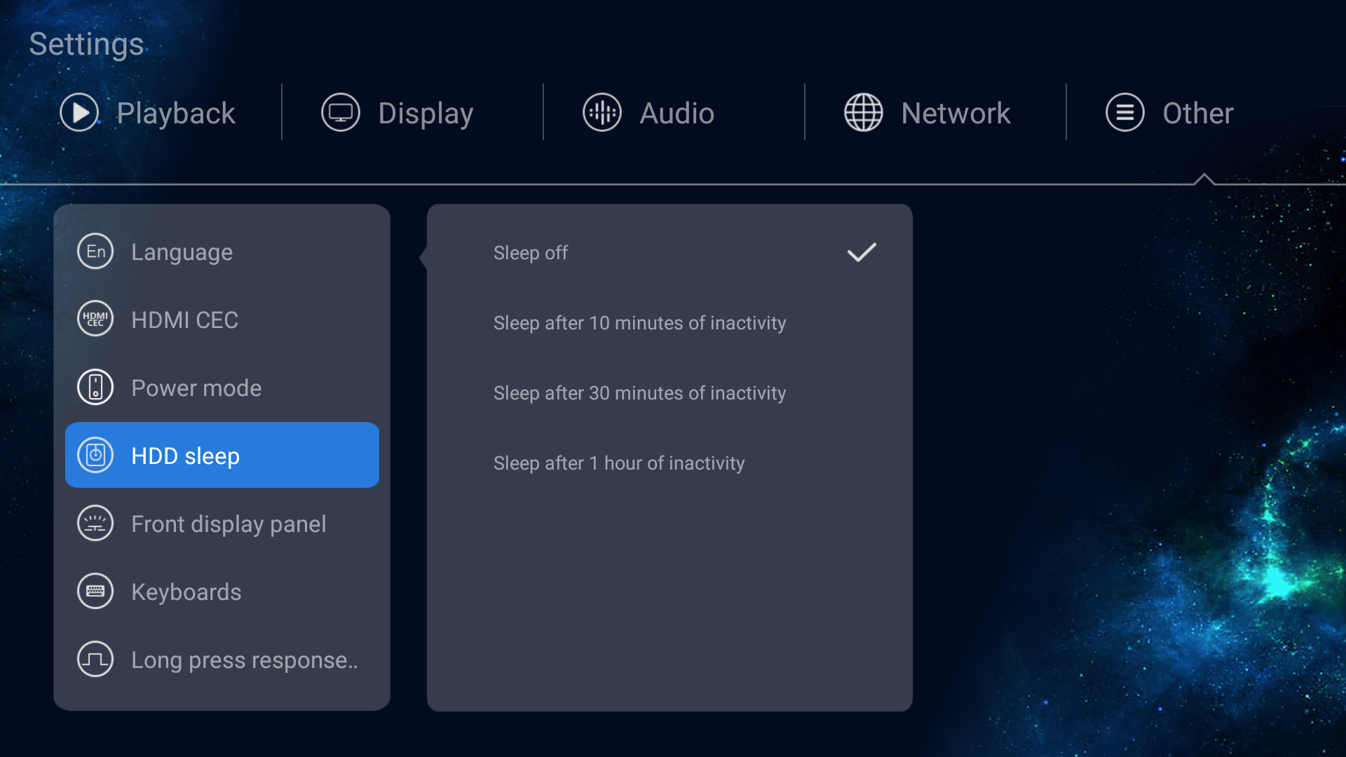Open Front display panel settings
The width and height of the screenshot is (1346, 757).
[x=222, y=524]
